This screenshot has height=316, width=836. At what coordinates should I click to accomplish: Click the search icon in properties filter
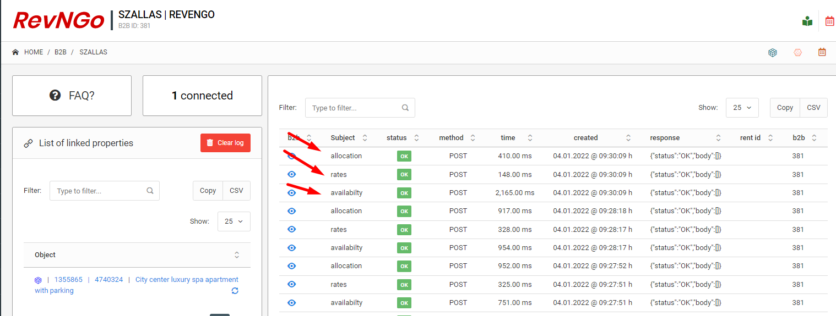pos(150,191)
